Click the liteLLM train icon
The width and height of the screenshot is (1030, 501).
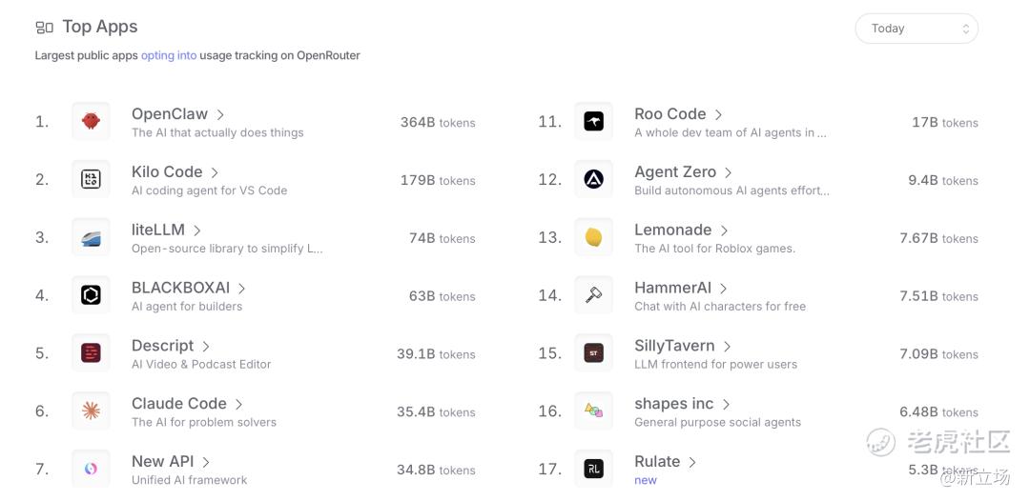[x=91, y=238]
